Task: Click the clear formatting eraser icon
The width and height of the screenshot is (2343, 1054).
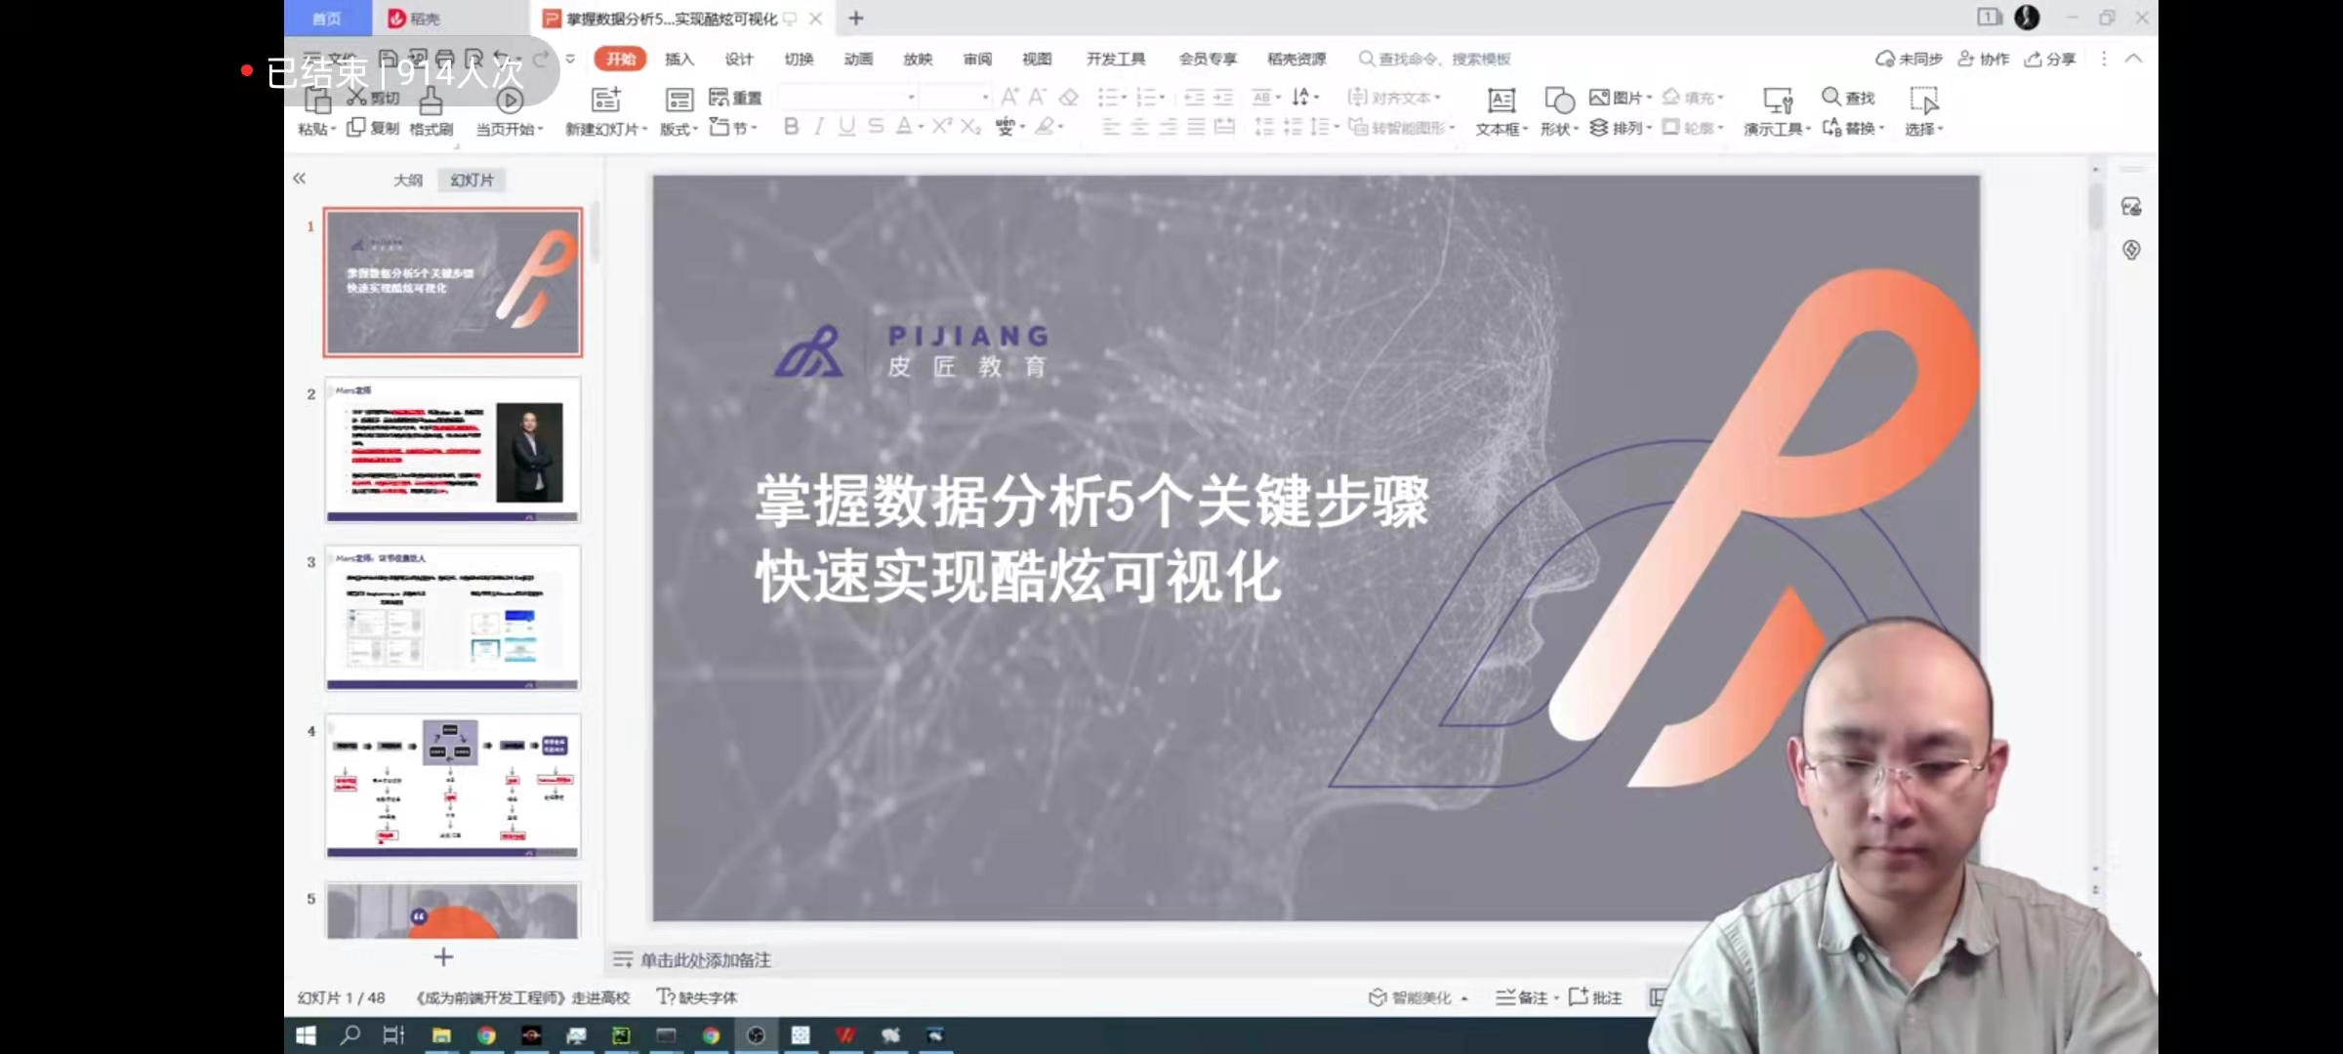Action: 1069,97
